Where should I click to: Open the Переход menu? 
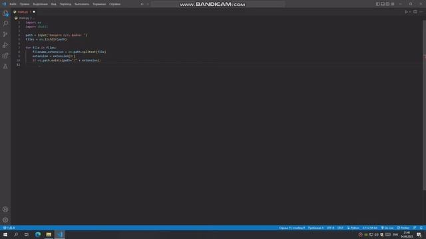coord(65,4)
